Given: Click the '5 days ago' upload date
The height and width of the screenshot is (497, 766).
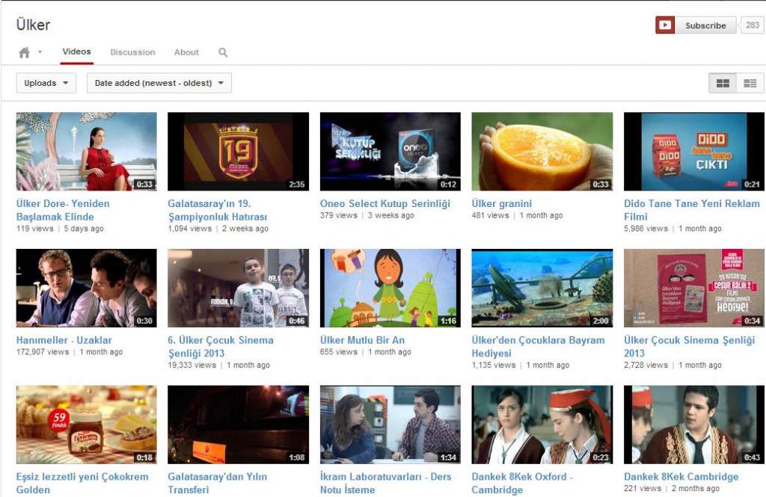Looking at the screenshot, I should (84, 229).
